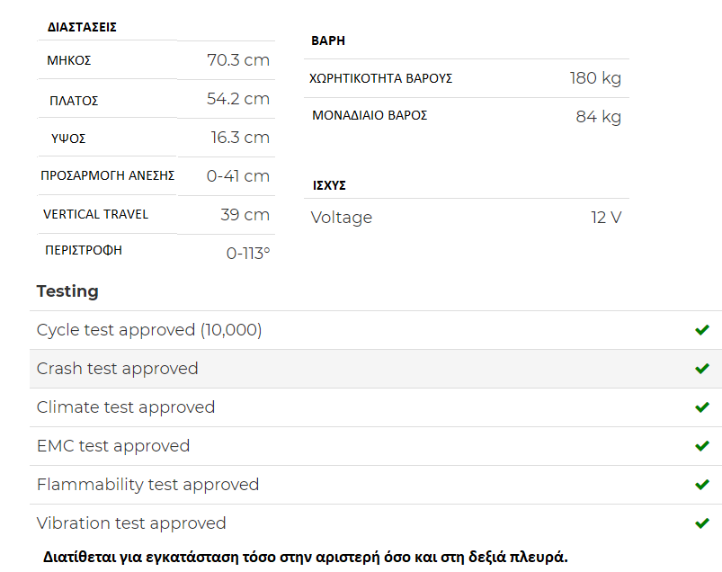Click the Testing section heading

(x=67, y=291)
